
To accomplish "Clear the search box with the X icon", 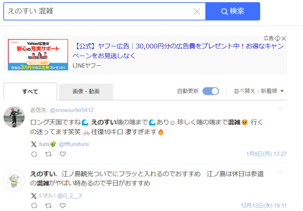I will [197, 12].
